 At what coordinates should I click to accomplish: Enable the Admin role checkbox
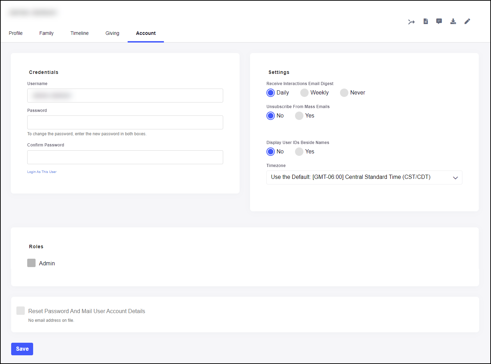pos(31,263)
